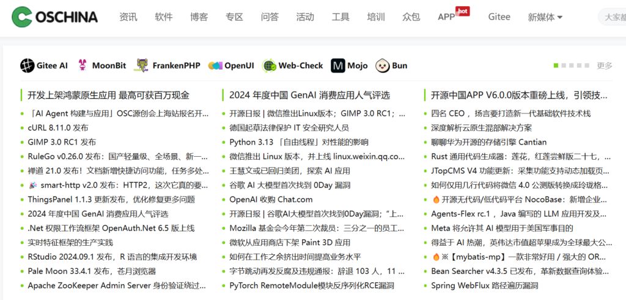This screenshot has height=300, width=626.
Task: Open the cURL 8.11.0 发布 article
Action: pyautogui.click(x=58, y=128)
